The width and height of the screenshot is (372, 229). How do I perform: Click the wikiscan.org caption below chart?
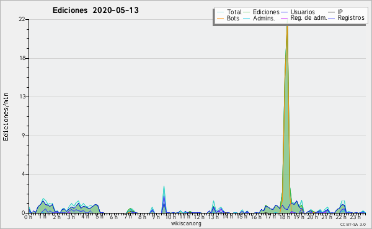(186, 223)
